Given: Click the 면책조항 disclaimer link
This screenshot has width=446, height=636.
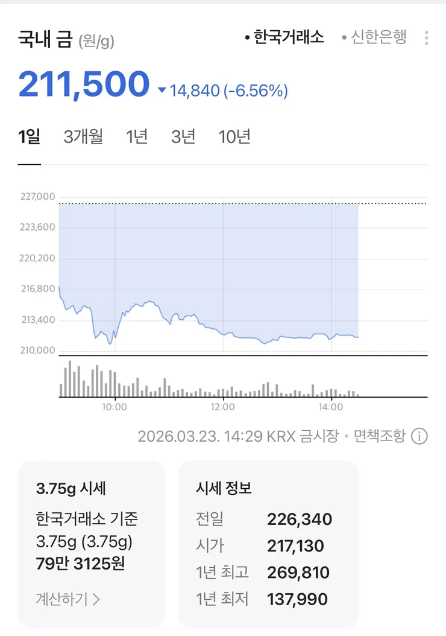Looking at the screenshot, I should point(380,436).
